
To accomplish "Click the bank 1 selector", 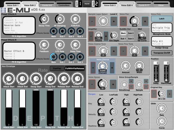I will click(79, 4).
